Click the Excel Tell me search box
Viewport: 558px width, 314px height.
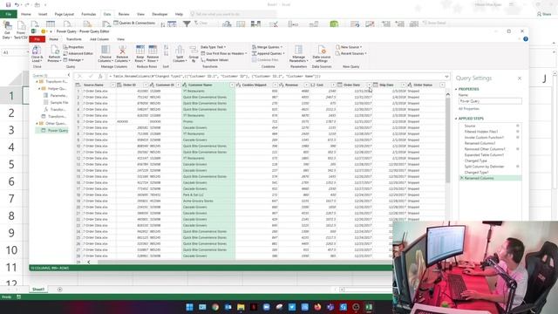point(233,14)
